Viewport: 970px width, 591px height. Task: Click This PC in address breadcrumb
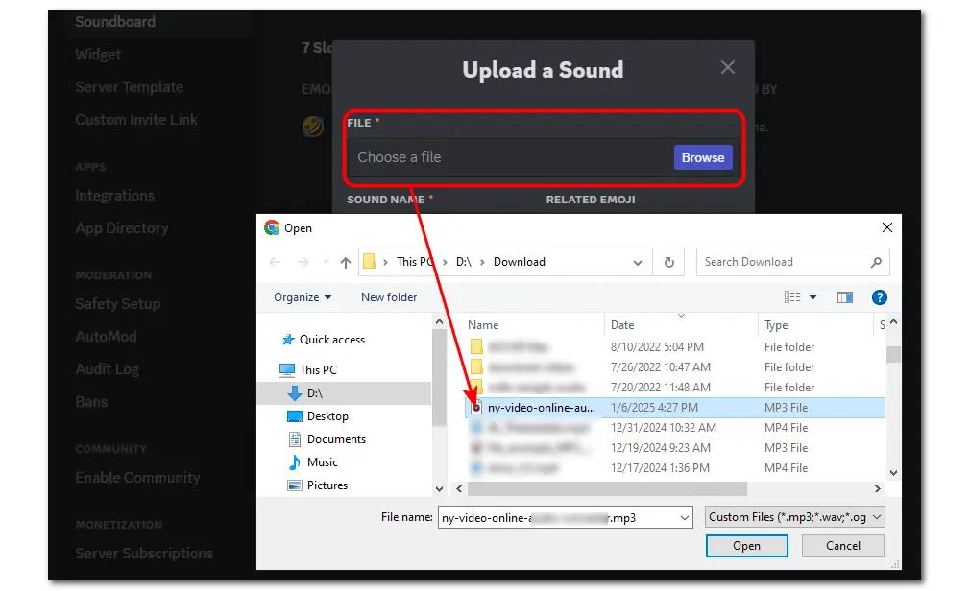point(413,262)
